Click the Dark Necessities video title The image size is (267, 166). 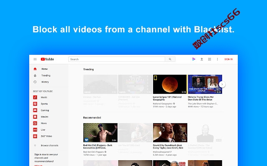pos(98,146)
